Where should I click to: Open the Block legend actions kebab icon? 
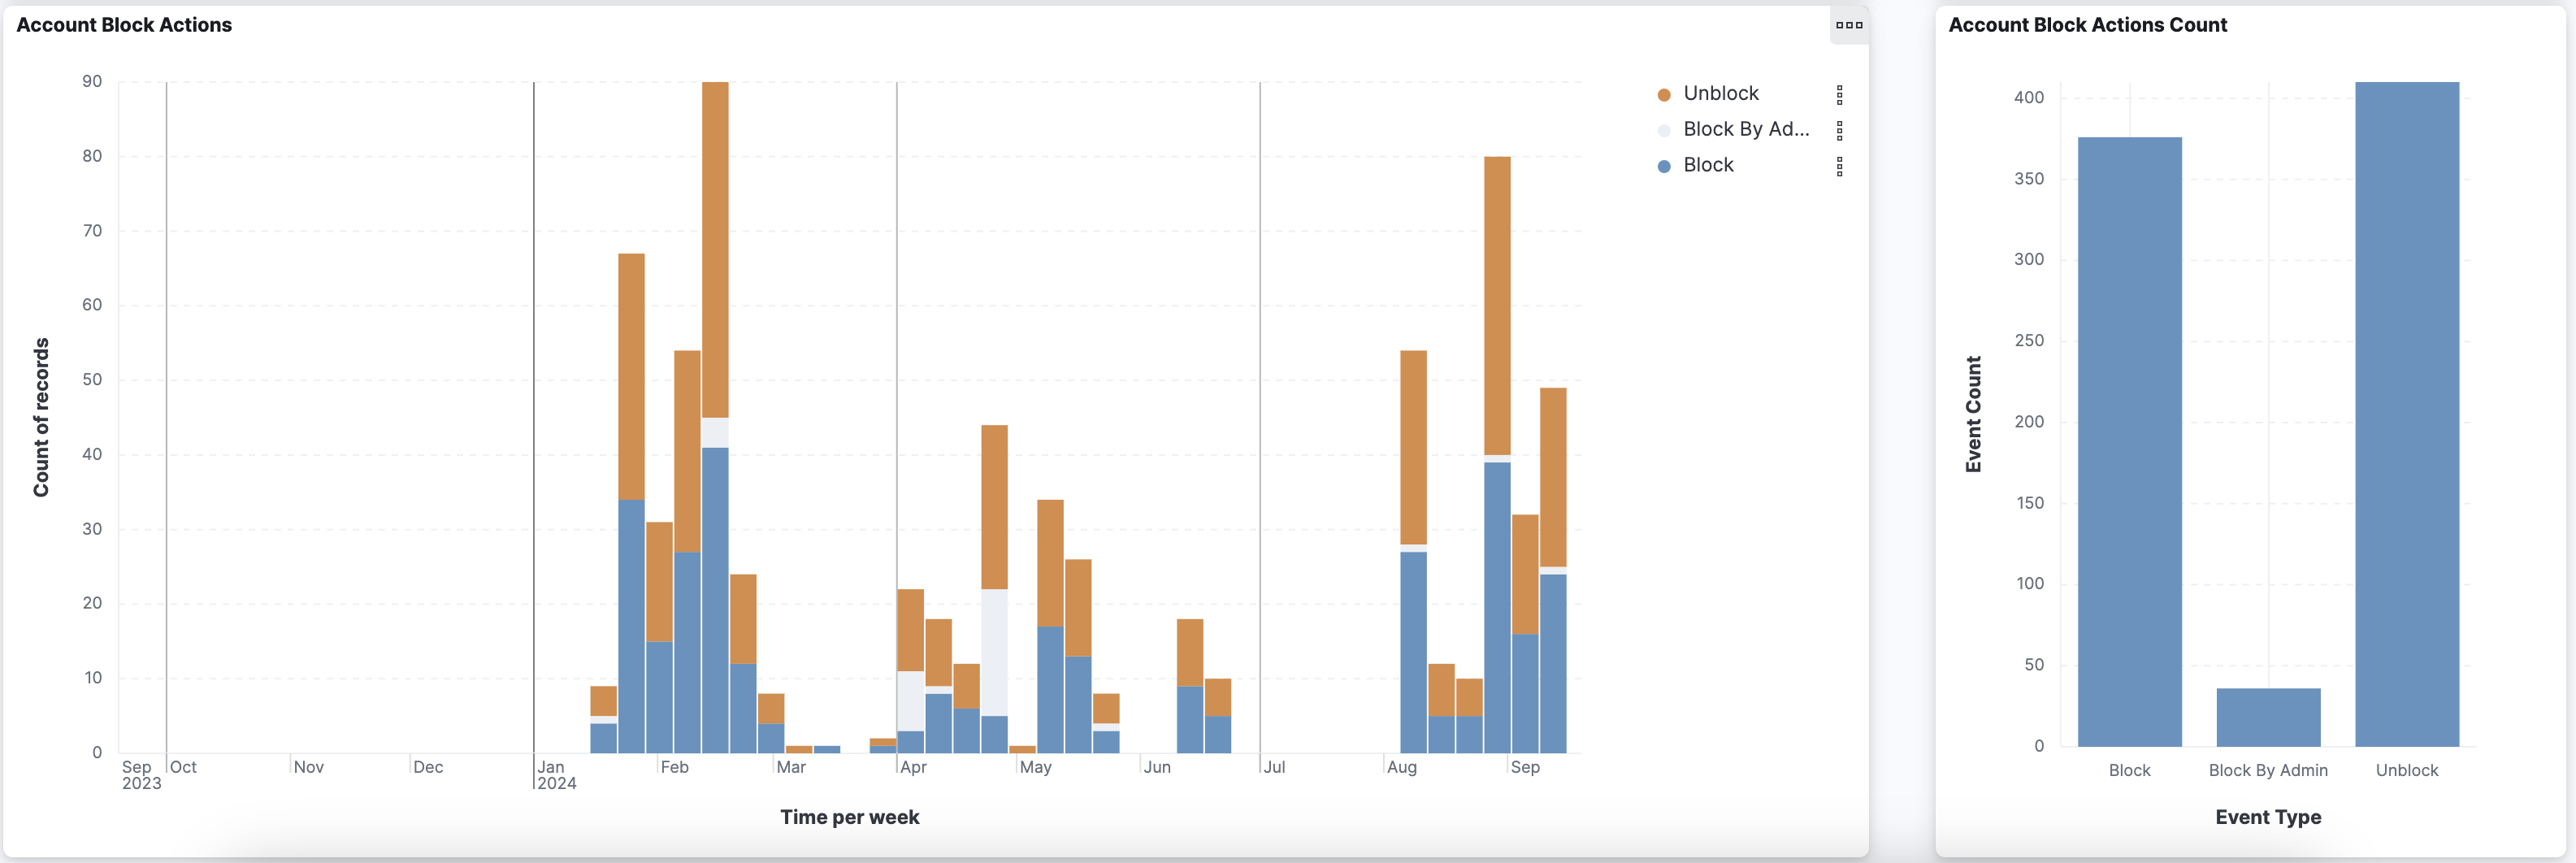point(1840,164)
